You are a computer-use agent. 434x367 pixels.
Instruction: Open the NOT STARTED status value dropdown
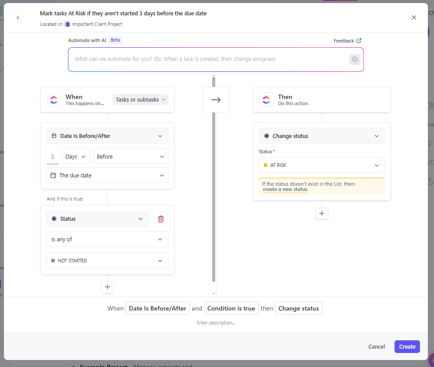pos(107,261)
